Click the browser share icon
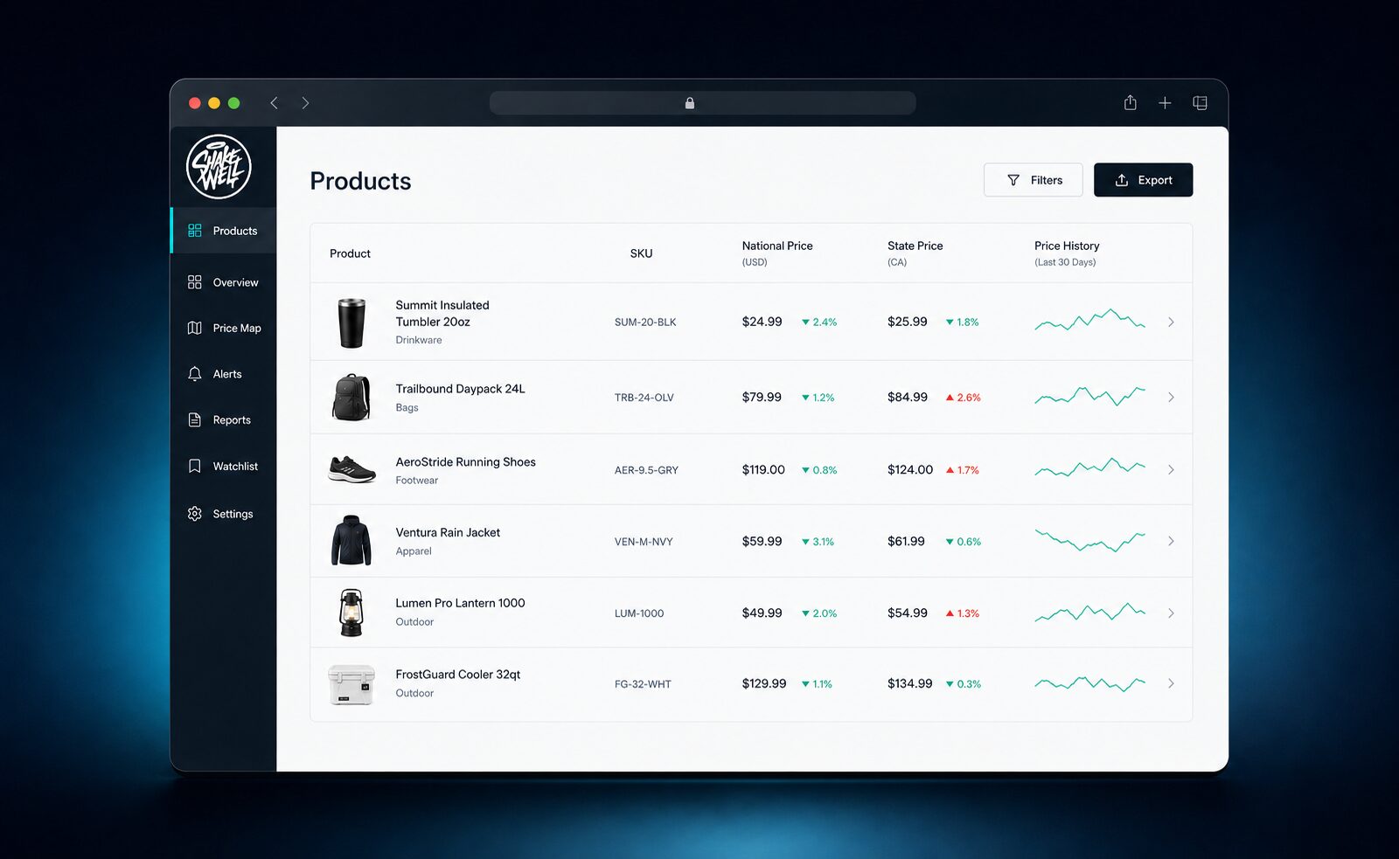Screen dimensions: 1399x859 pos(1131,102)
